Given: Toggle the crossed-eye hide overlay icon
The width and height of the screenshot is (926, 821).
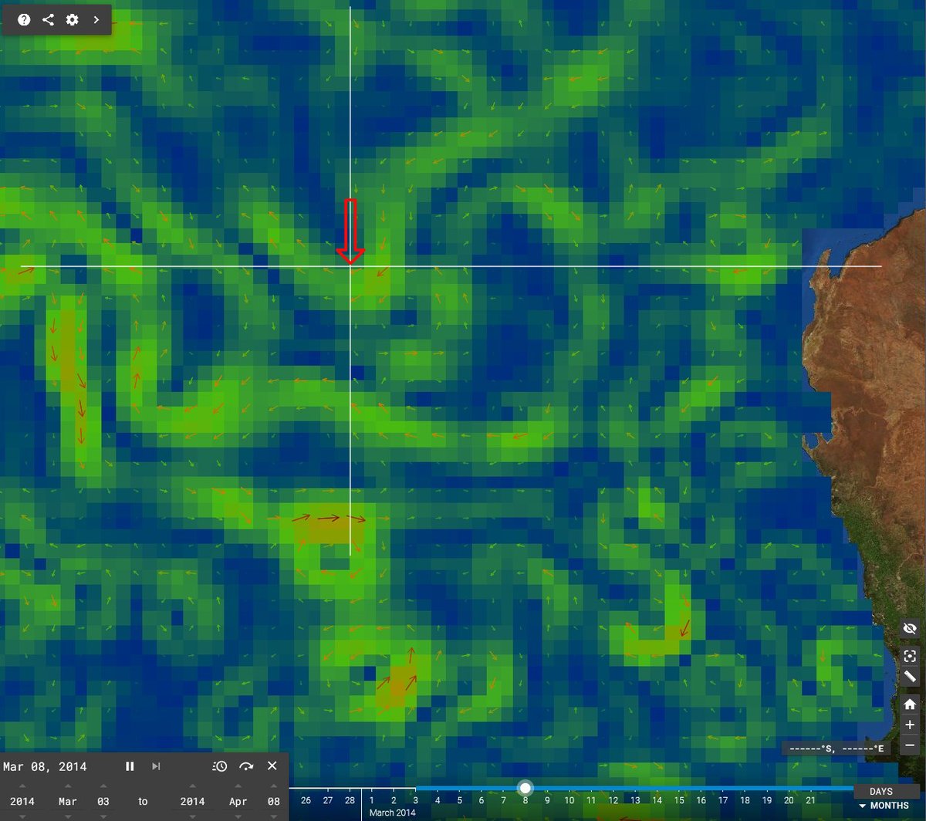Looking at the screenshot, I should coord(910,629).
